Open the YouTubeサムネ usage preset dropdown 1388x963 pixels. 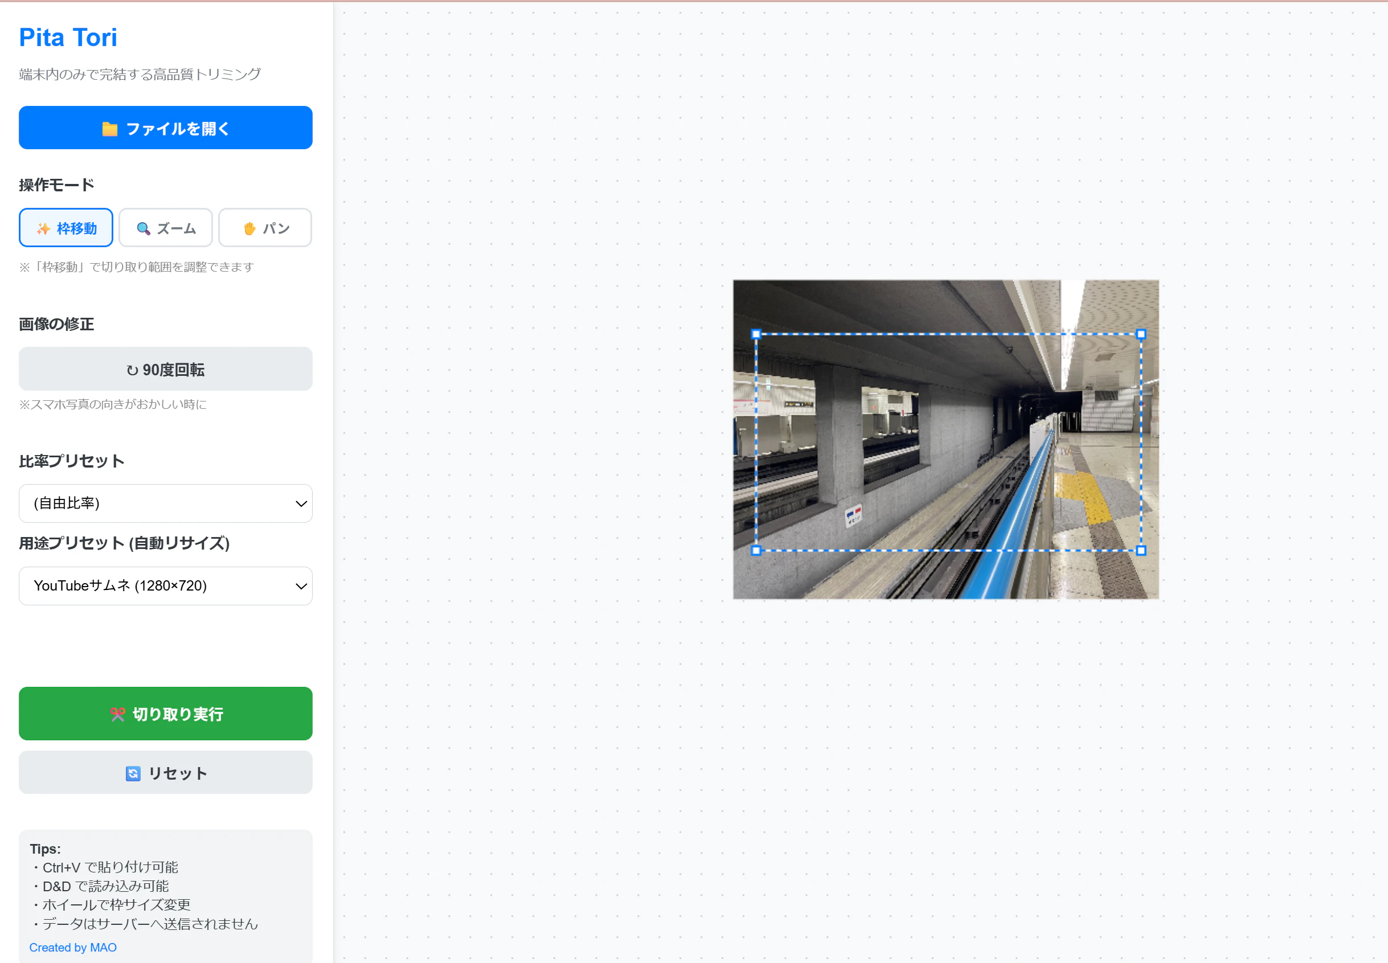[165, 585]
